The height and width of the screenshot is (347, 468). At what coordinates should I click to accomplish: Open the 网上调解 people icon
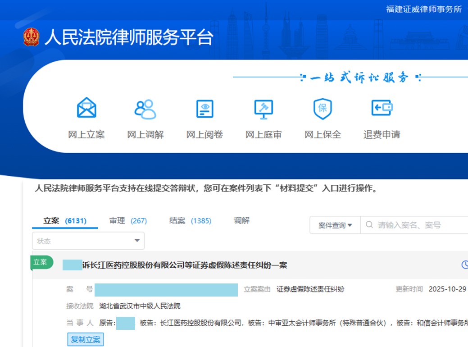(x=145, y=110)
